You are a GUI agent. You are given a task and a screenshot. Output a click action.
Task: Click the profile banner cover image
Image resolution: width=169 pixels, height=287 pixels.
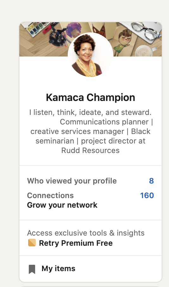click(x=91, y=39)
